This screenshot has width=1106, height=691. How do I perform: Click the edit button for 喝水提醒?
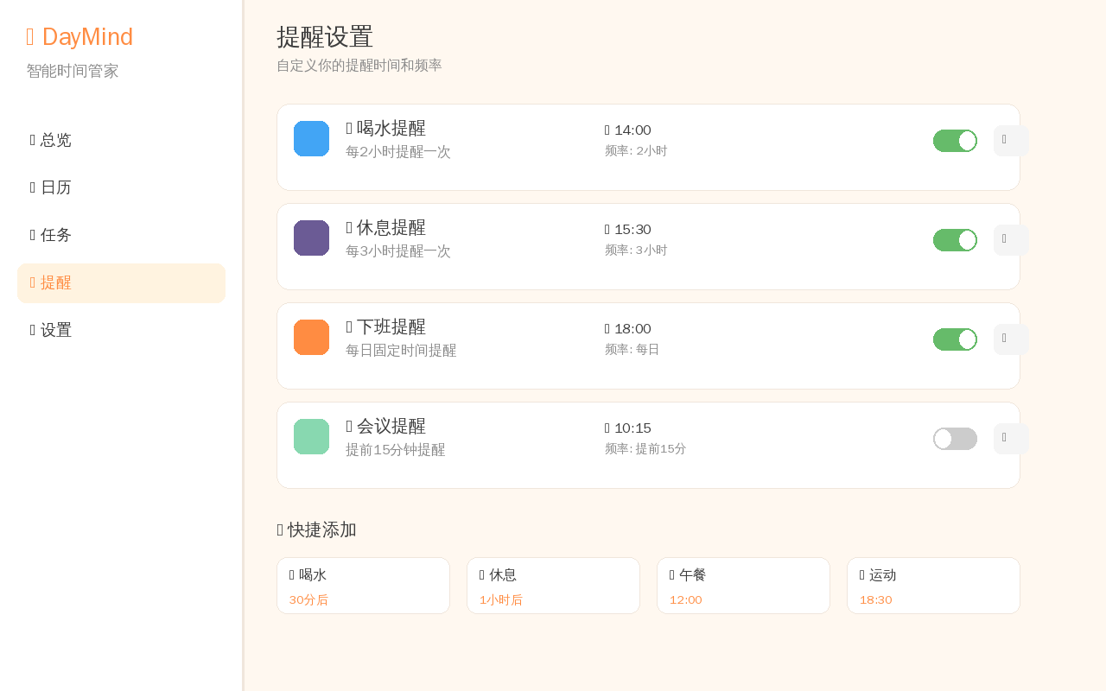(1011, 141)
